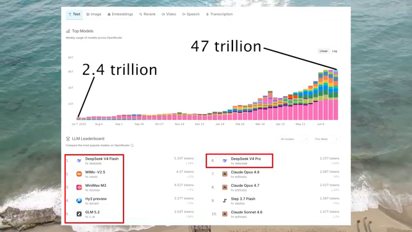Viewport: 412px width, 232px height.
Task: Click the Claude Opus 4.7 Anthropic icon
Action: click(225, 188)
